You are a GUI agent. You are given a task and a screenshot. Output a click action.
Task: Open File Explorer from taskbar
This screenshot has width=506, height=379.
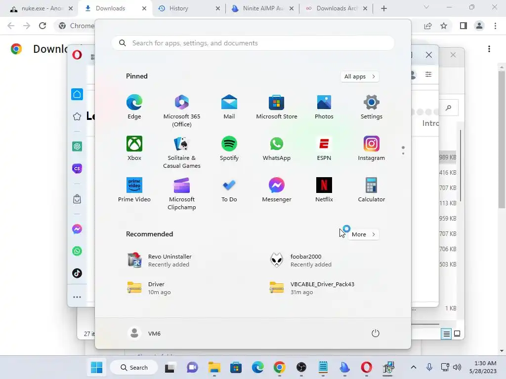(x=214, y=367)
